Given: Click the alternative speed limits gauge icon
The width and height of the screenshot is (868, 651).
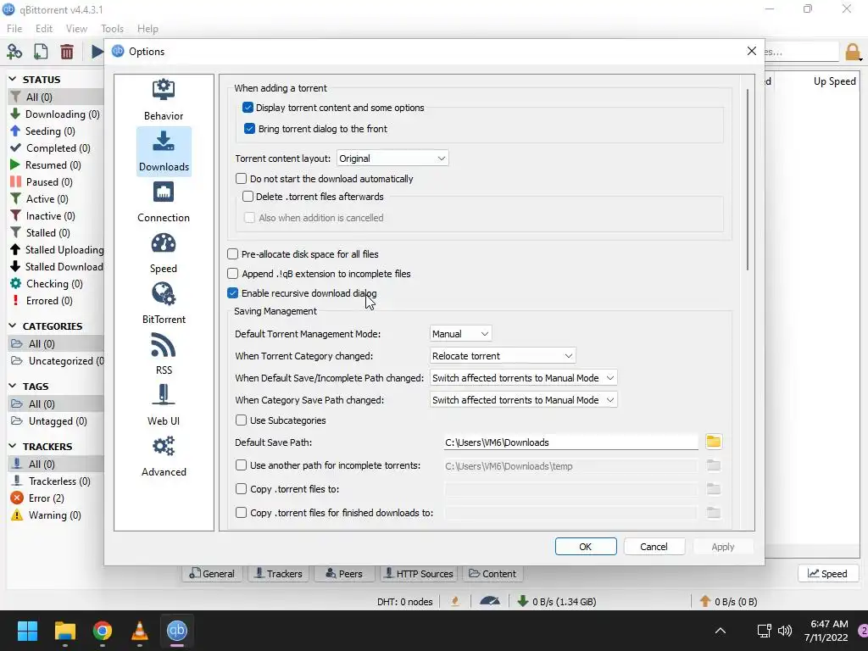Looking at the screenshot, I should click(489, 601).
